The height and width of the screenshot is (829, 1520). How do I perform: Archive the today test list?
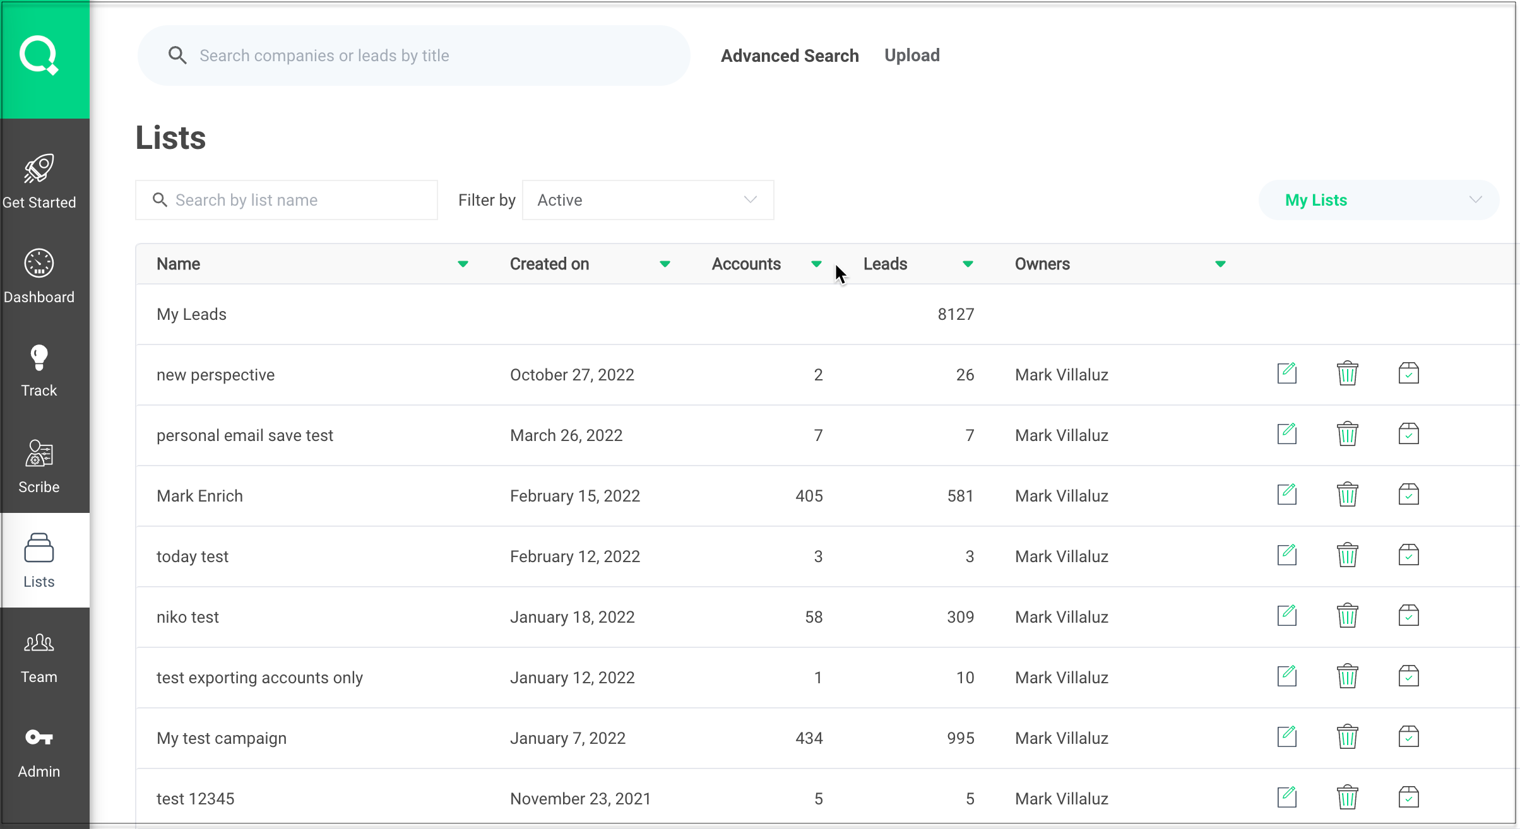pyautogui.click(x=1408, y=555)
